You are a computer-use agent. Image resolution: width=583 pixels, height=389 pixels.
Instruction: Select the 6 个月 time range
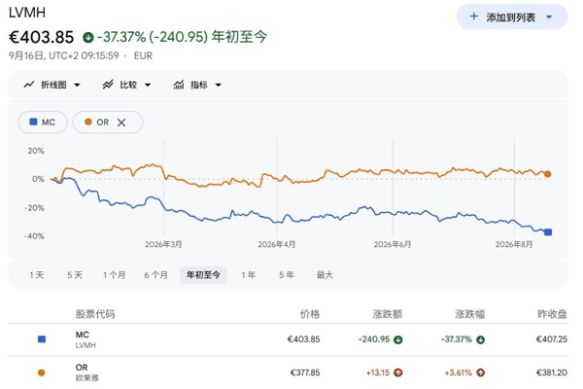155,275
